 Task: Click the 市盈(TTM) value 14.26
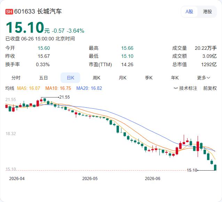[x=127, y=65]
